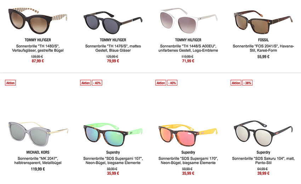Image resolution: width=301 pixels, height=184 pixels.
Task: Open the FOSSIL brand link
Action: click(263, 40)
